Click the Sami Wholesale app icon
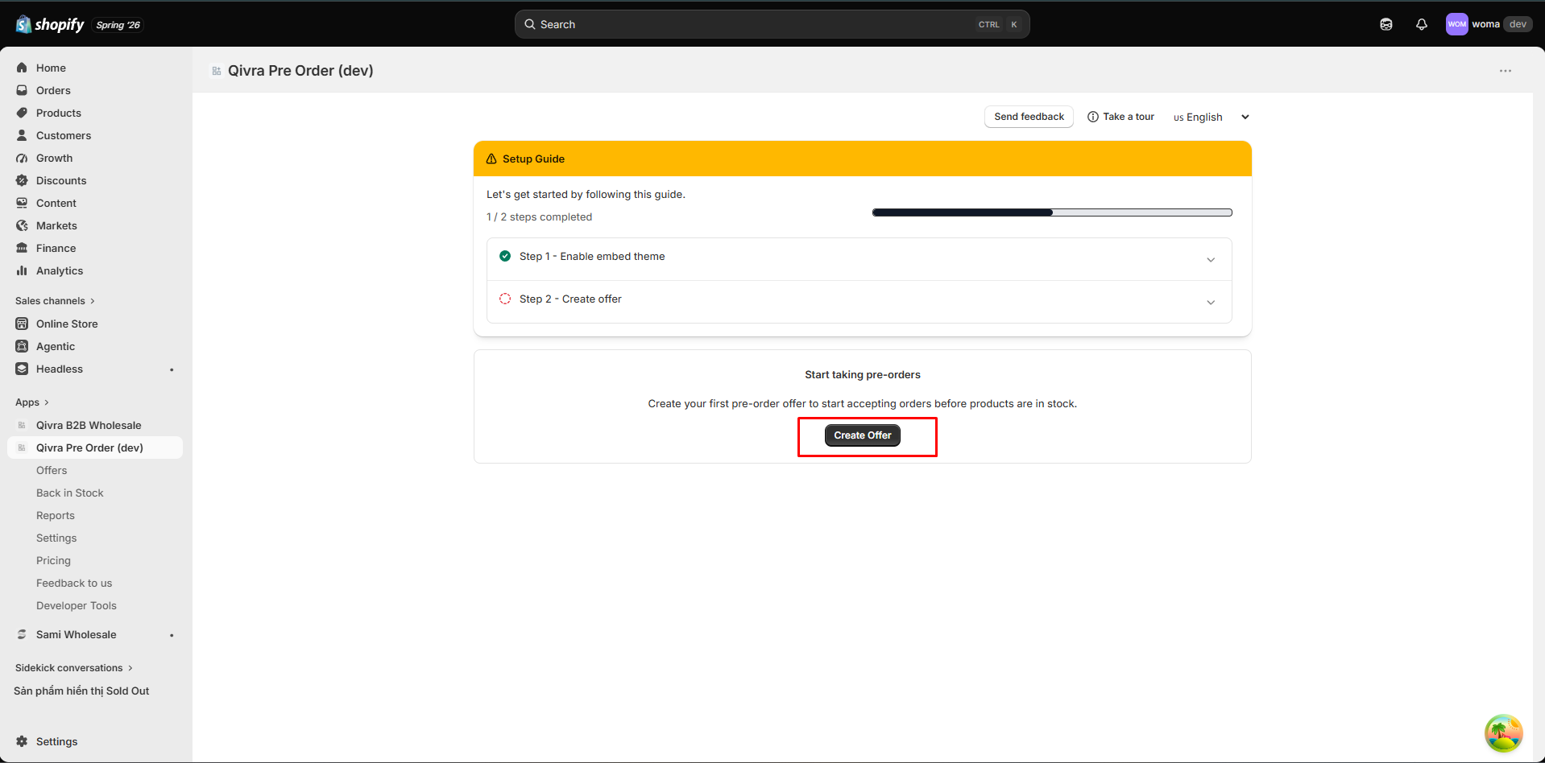 [22, 634]
